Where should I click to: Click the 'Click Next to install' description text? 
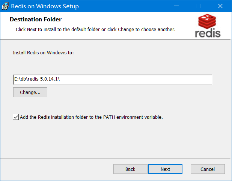95,29
